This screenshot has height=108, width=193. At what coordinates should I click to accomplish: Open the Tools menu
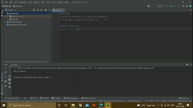point(48,2)
